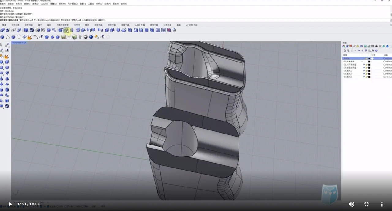Click the black color swatch of layer 01

(x=369, y=62)
